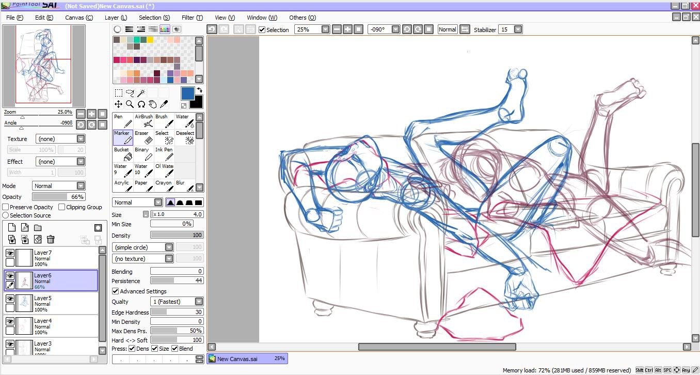Select the Bucket fill tool
The image size is (700, 375).
click(123, 154)
